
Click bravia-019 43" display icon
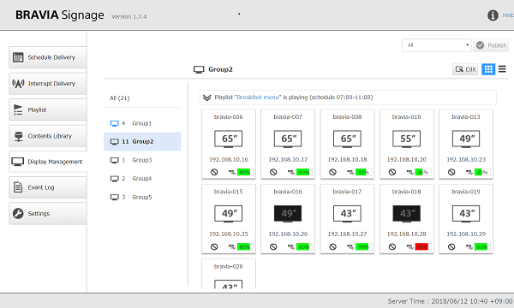pos(466,214)
